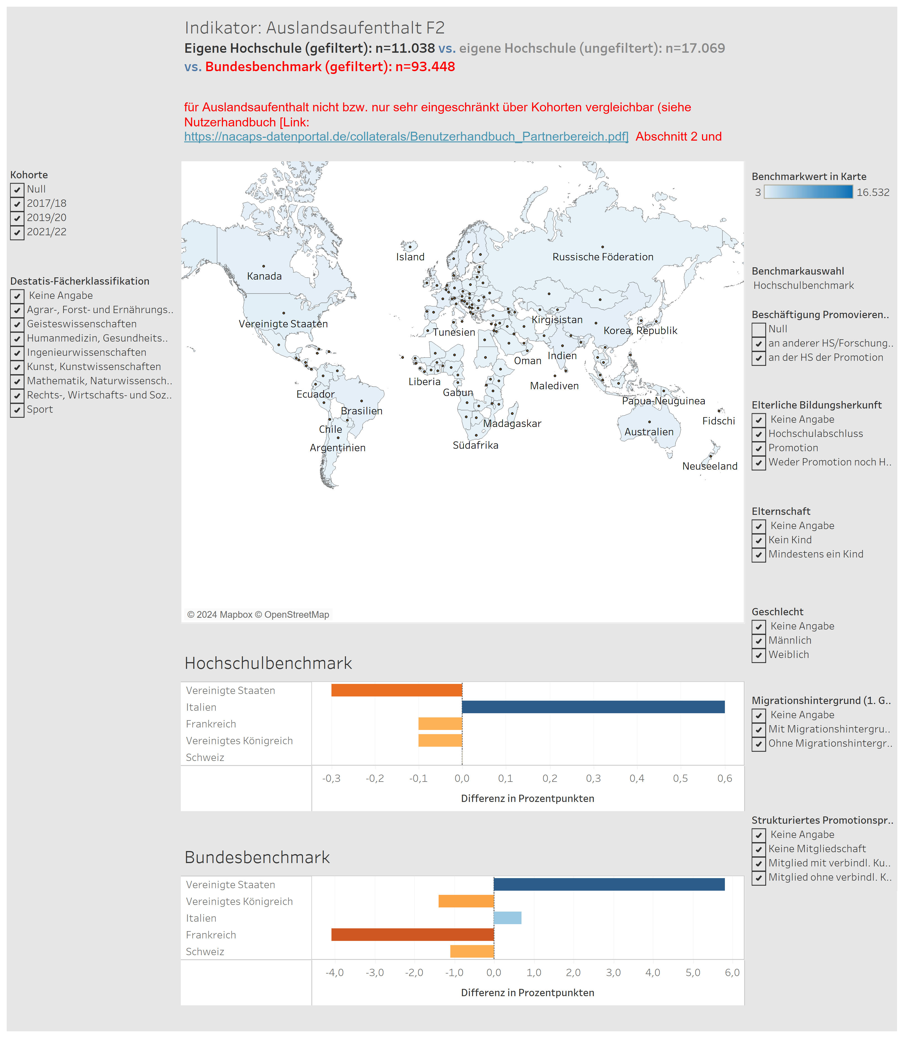Click Schweiz row label in Hochschulbenchmark
This screenshot has width=904, height=1038.
tap(205, 757)
